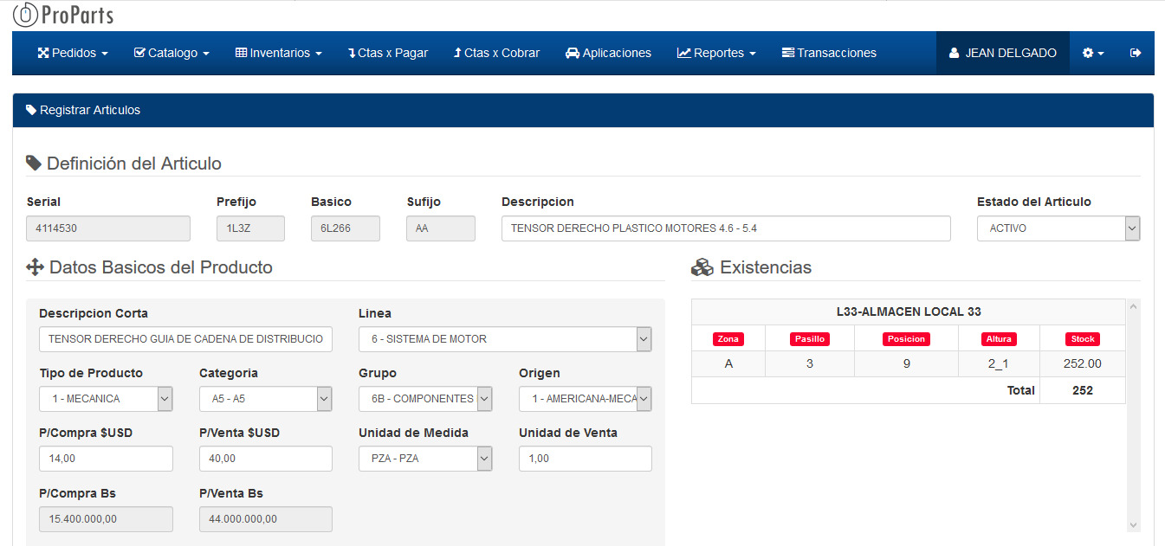Go to Transacciones in the navbar

coord(828,53)
